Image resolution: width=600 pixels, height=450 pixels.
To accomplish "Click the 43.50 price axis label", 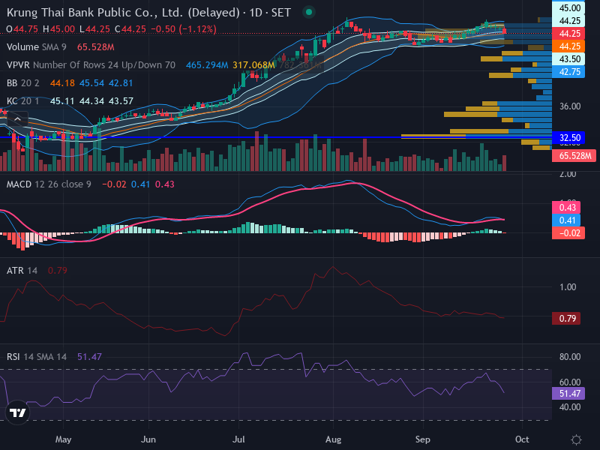I will [569, 59].
